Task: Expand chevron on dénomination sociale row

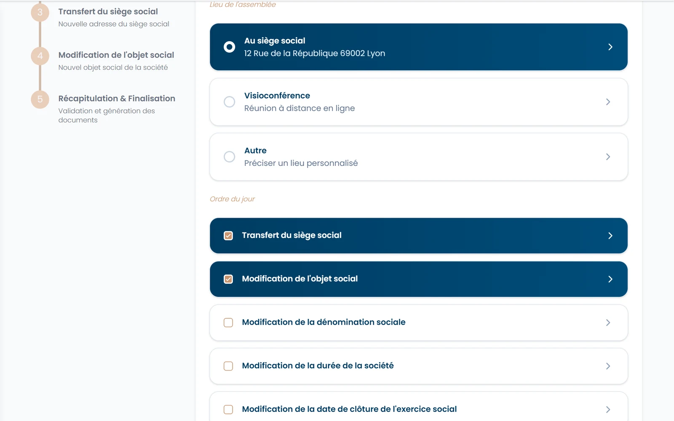Action: tap(608, 322)
